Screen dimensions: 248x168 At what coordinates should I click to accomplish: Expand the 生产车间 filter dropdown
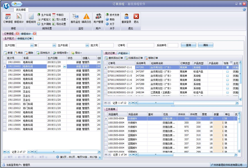[x=87, y=45]
